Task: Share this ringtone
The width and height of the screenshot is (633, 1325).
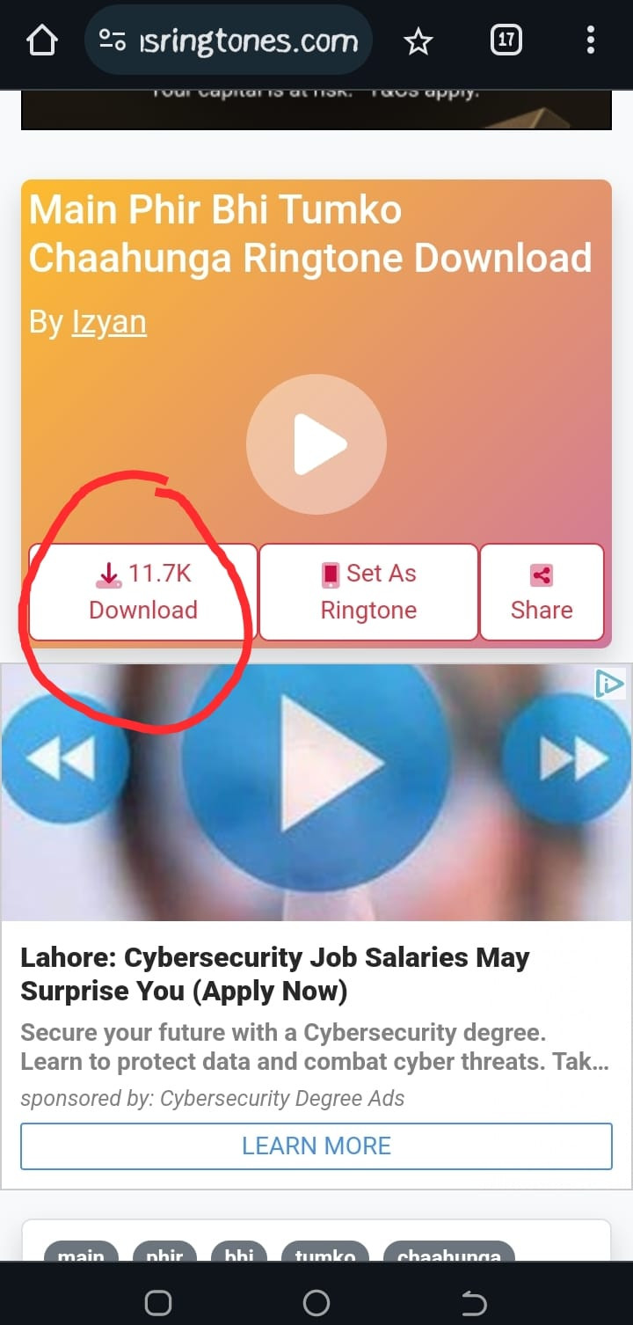Action: (x=542, y=592)
